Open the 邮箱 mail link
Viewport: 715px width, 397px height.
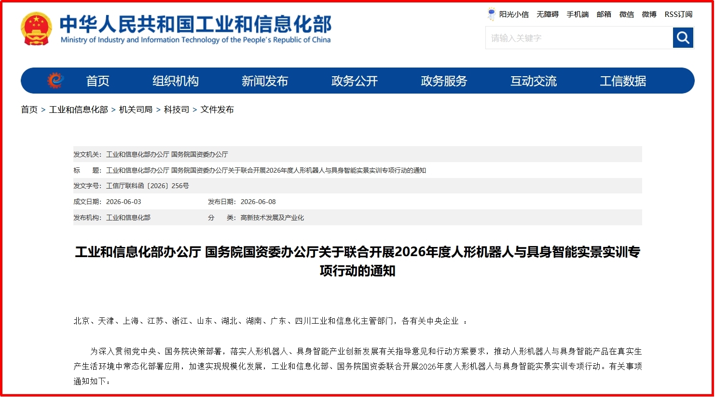[x=604, y=14]
